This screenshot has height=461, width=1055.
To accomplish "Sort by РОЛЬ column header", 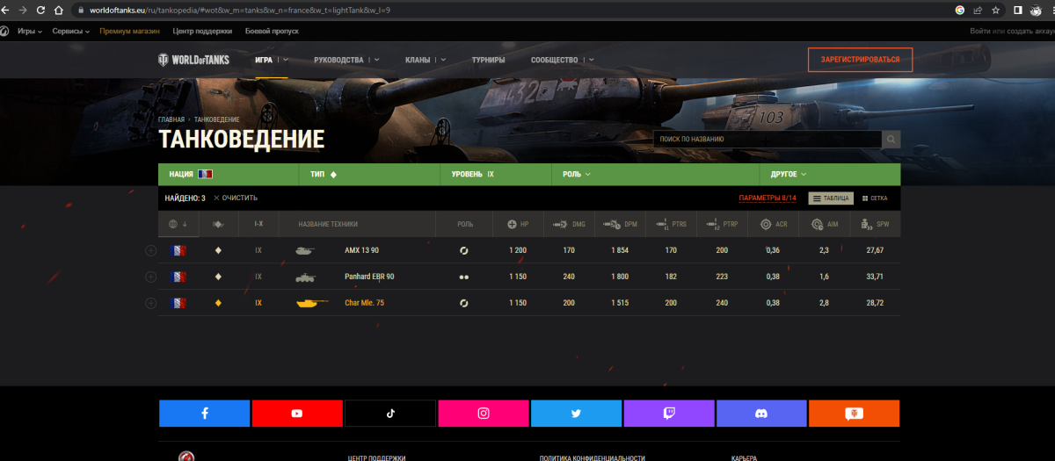I will tap(465, 224).
